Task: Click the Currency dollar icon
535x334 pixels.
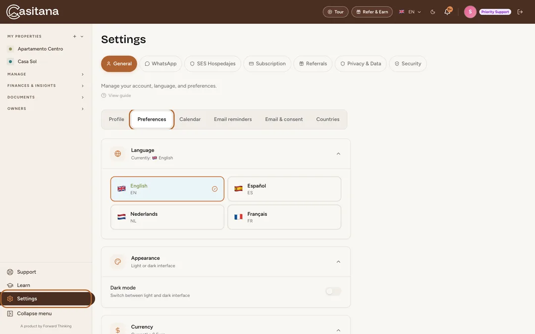Action: tap(118, 330)
